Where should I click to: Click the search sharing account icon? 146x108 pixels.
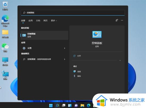pyautogui.click(x=117, y=20)
